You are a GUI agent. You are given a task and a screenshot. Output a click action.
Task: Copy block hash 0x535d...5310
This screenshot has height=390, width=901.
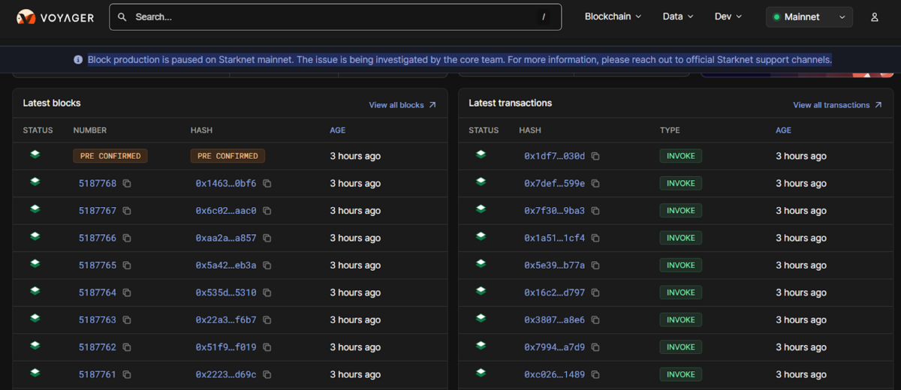pyautogui.click(x=267, y=292)
